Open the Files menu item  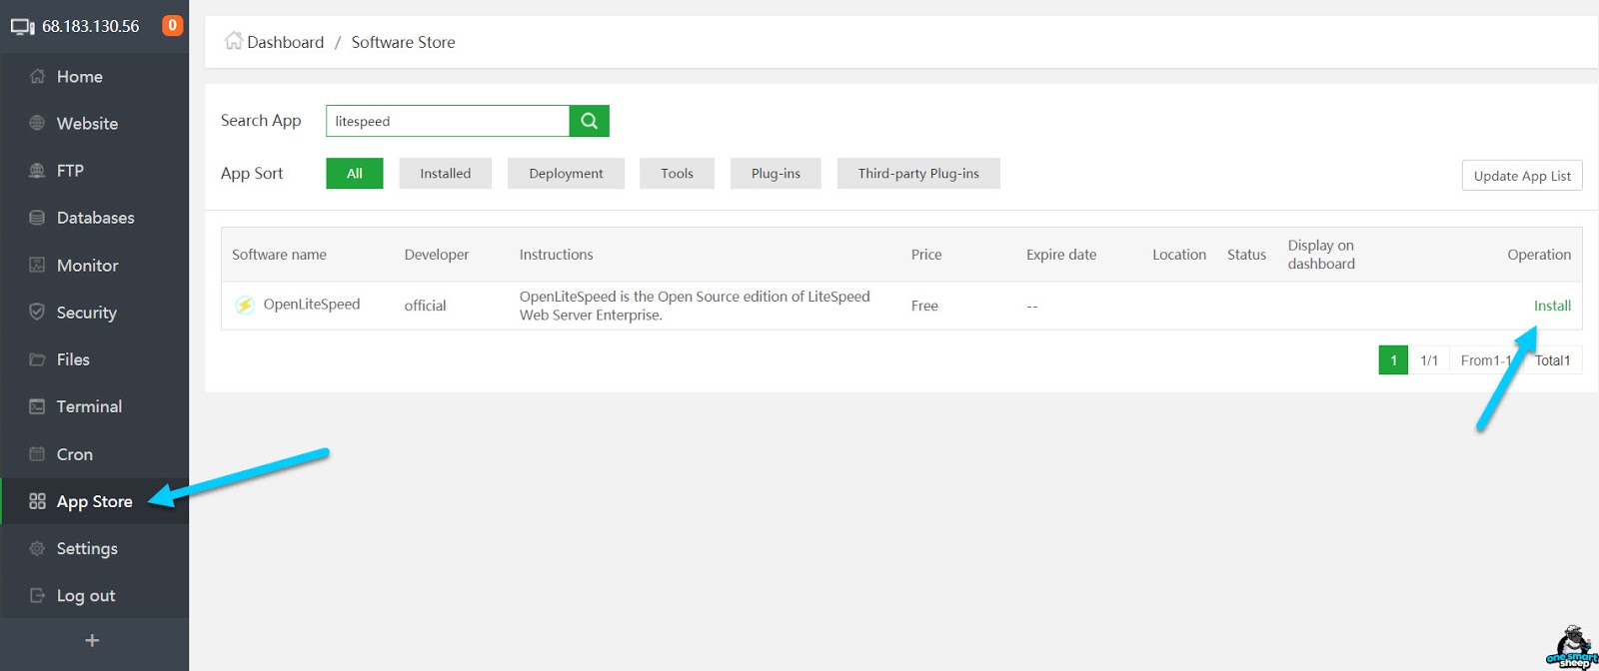click(73, 359)
